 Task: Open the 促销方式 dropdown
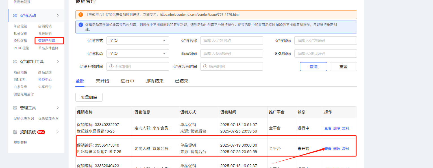coord(138,41)
